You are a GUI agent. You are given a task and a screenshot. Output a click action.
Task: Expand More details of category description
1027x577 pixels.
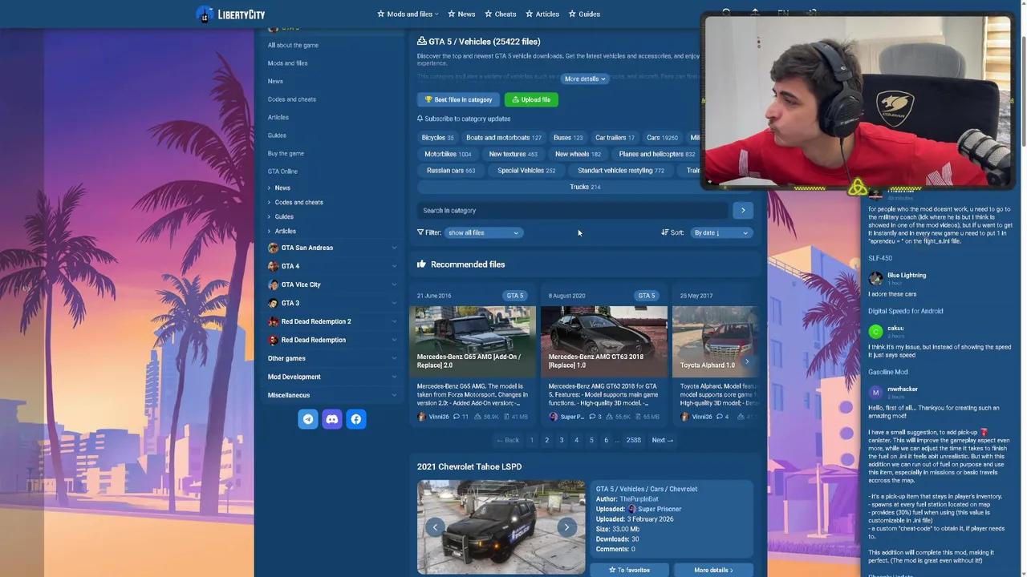(x=585, y=79)
